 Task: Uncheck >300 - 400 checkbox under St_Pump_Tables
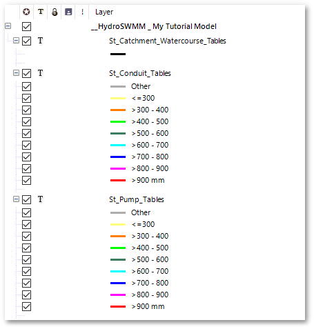click(x=26, y=237)
